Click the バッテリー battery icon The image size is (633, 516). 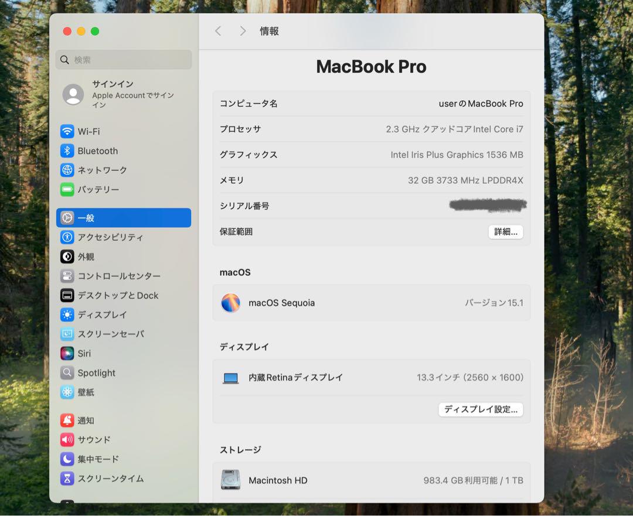click(x=67, y=189)
